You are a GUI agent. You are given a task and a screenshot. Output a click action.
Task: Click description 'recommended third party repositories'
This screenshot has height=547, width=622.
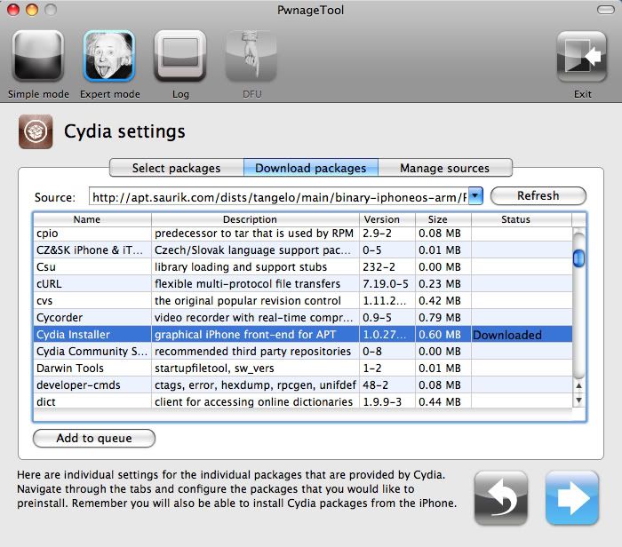click(x=252, y=351)
